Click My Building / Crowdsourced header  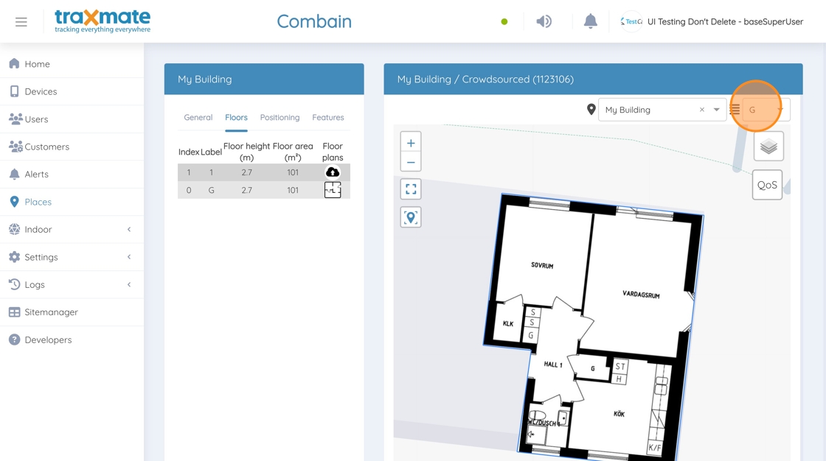[x=593, y=79]
